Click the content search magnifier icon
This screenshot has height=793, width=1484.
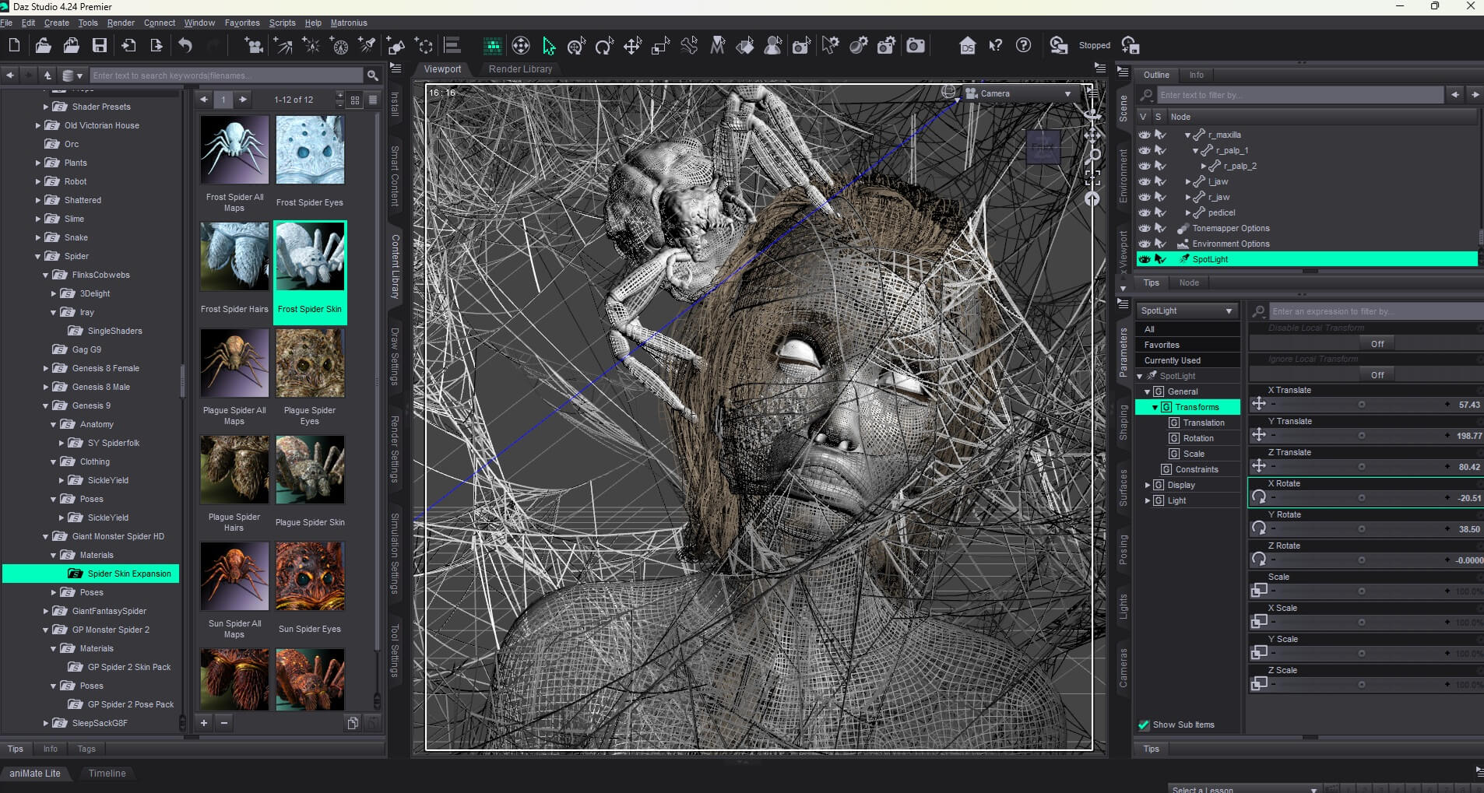pyautogui.click(x=373, y=75)
